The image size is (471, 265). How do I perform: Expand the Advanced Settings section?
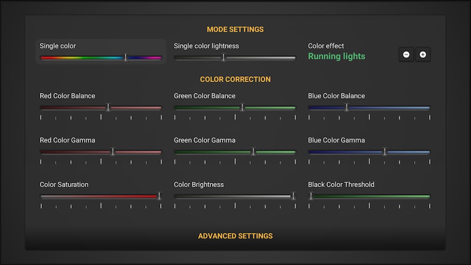tap(235, 236)
